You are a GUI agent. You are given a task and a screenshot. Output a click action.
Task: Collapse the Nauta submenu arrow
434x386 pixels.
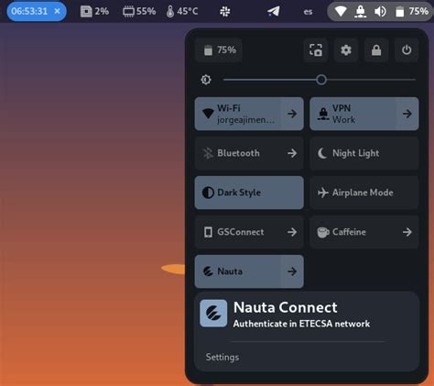pos(292,271)
